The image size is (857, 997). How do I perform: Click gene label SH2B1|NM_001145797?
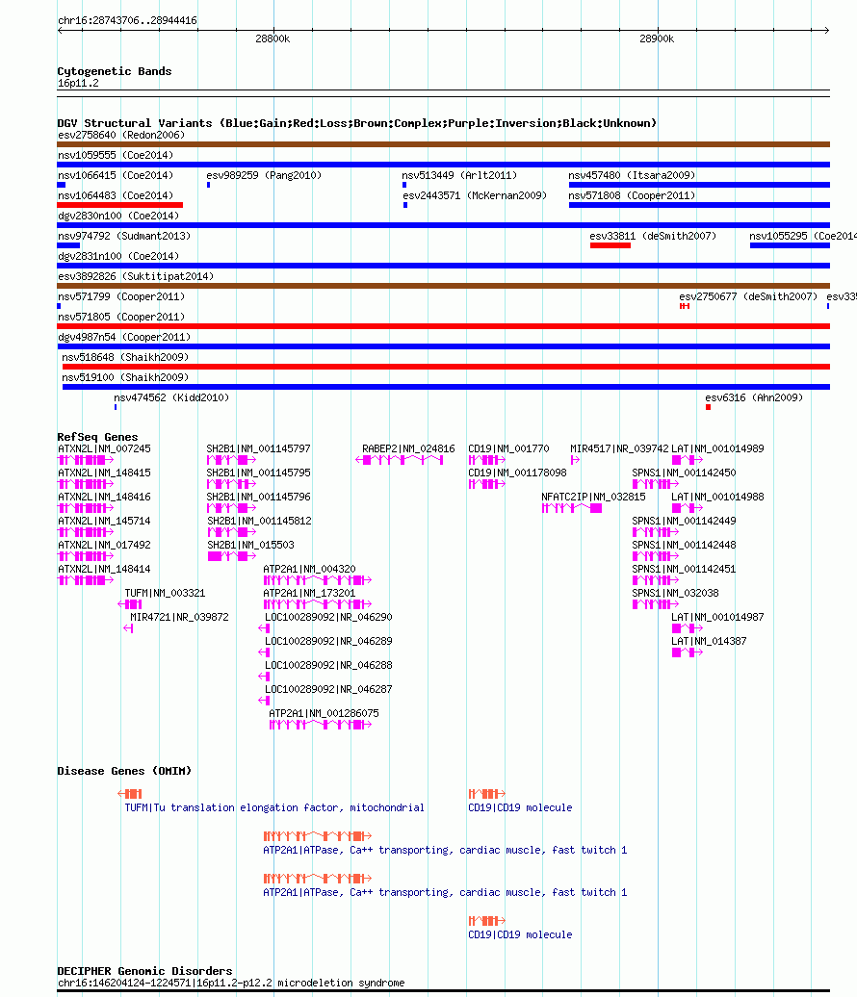pyautogui.click(x=258, y=448)
